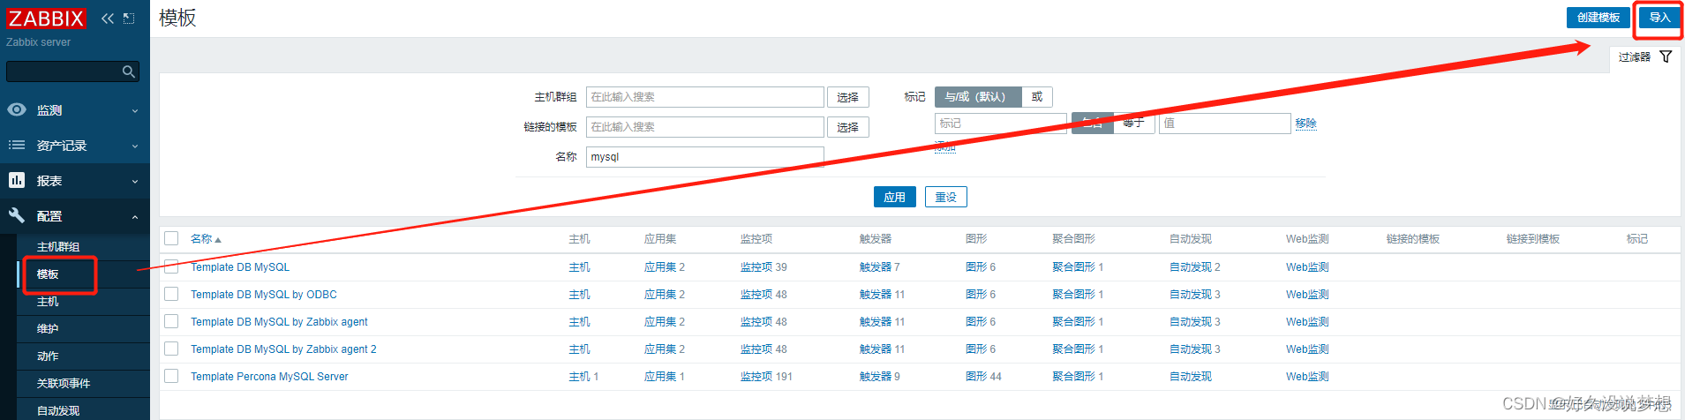The image size is (1685, 420).
Task: Open 主机 in the sidebar
Action: tap(48, 302)
